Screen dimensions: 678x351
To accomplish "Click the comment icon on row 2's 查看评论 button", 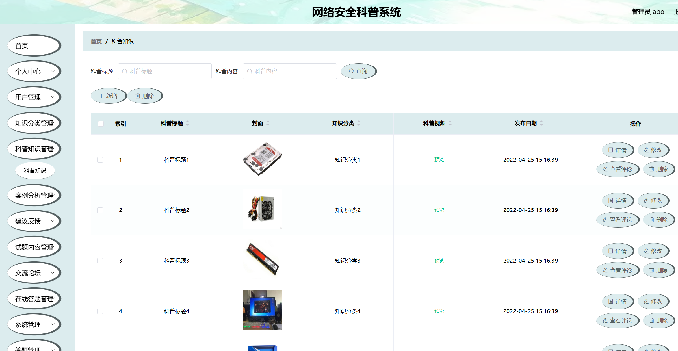I will point(605,220).
